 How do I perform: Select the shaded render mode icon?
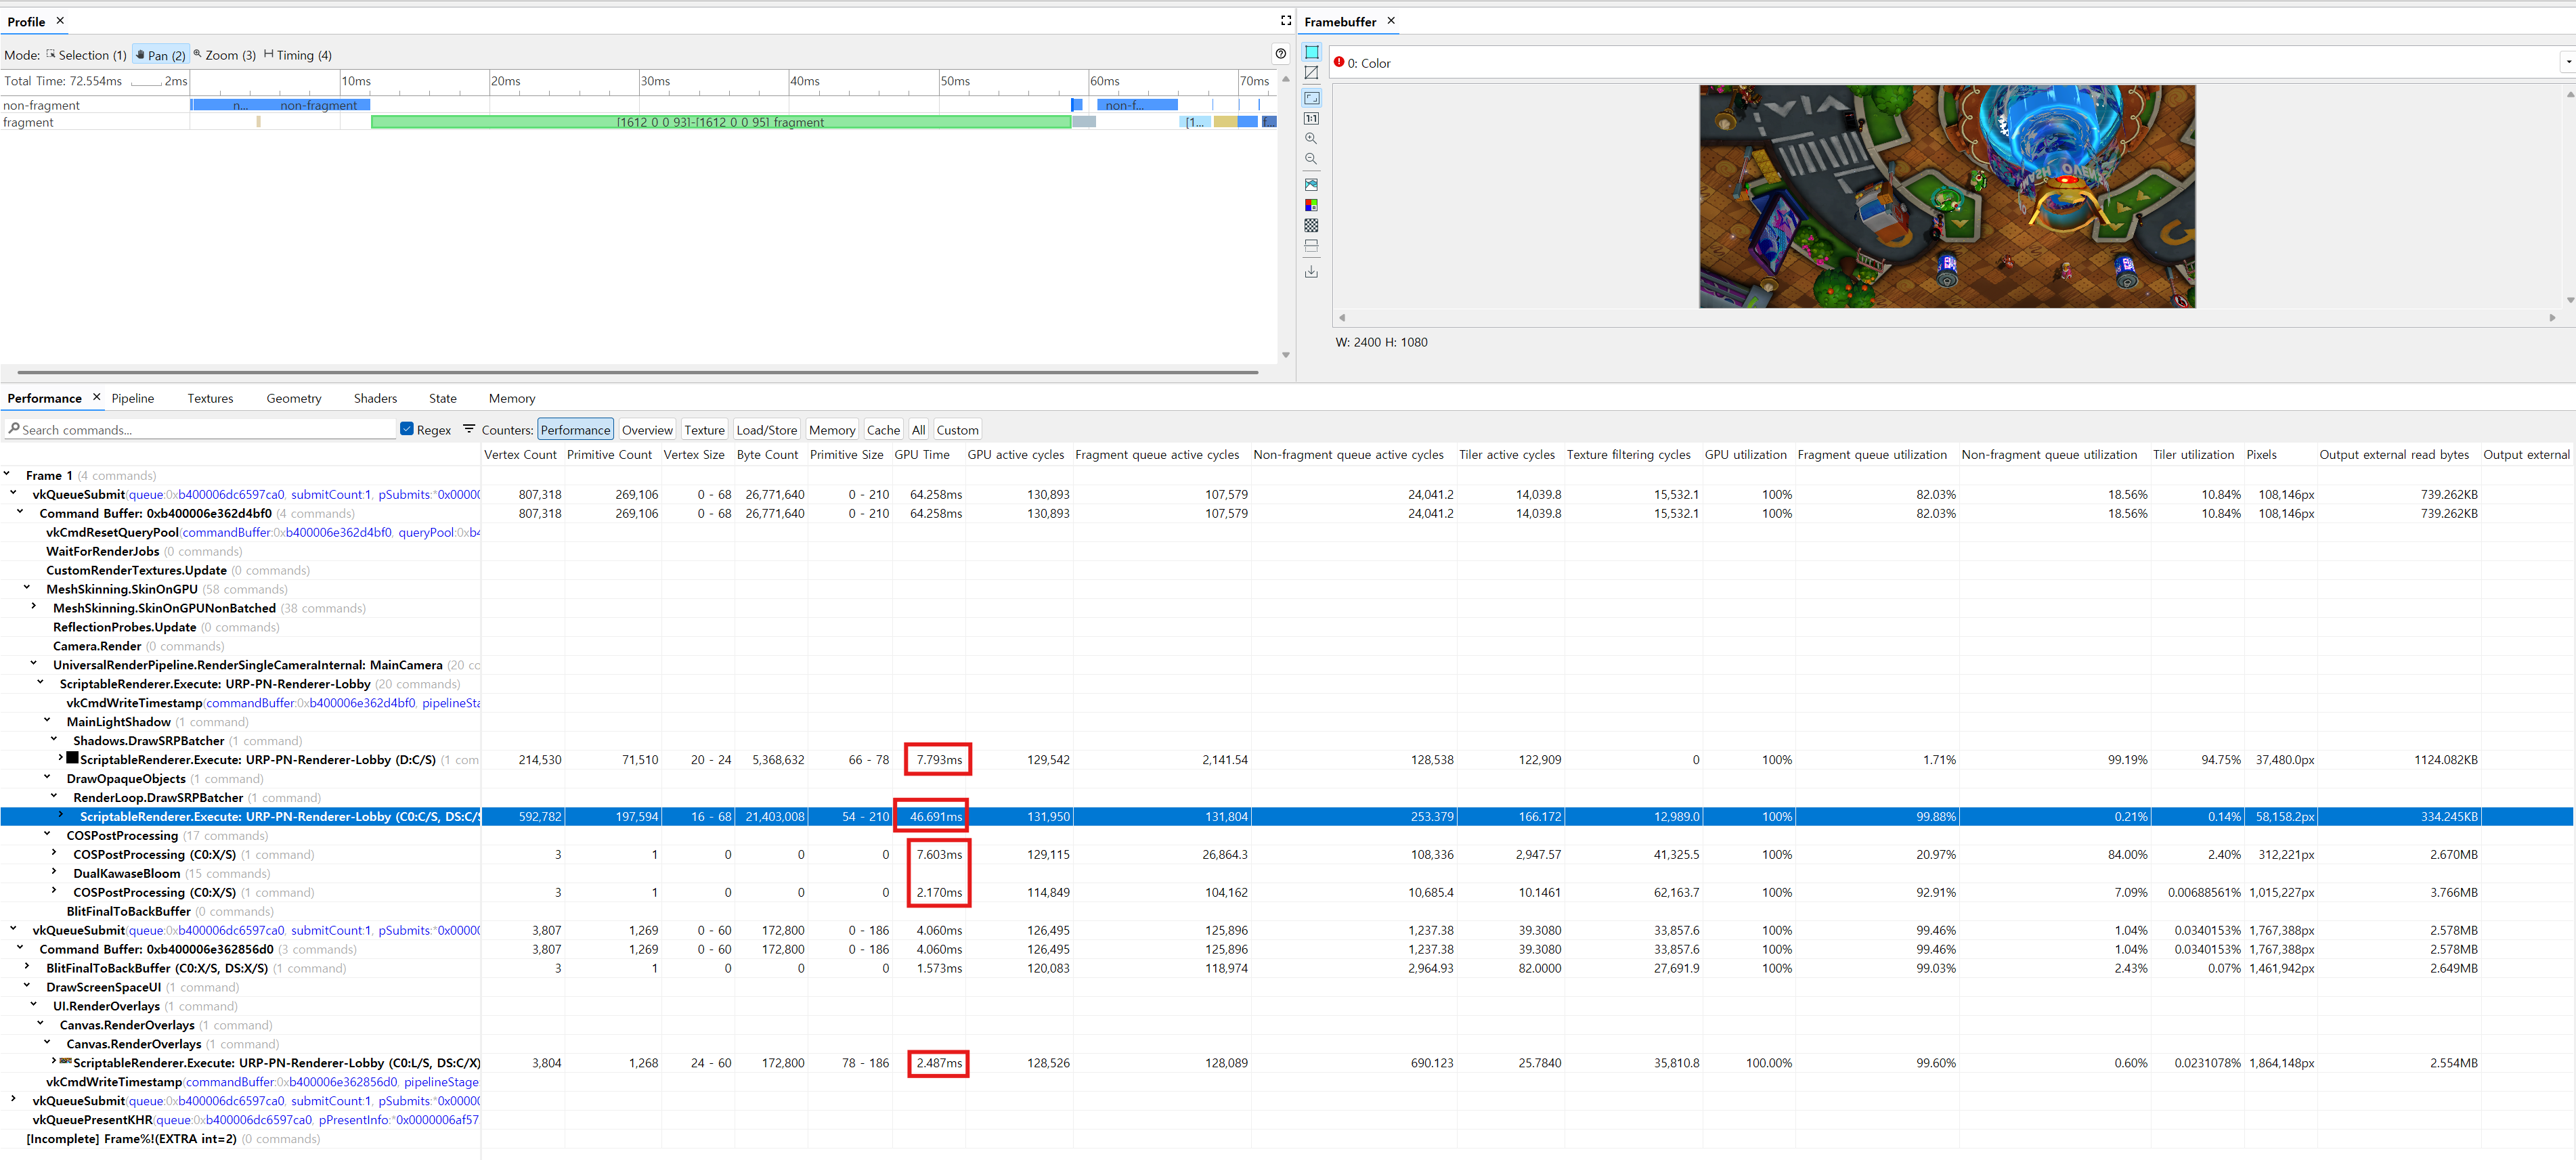pos(1311,52)
